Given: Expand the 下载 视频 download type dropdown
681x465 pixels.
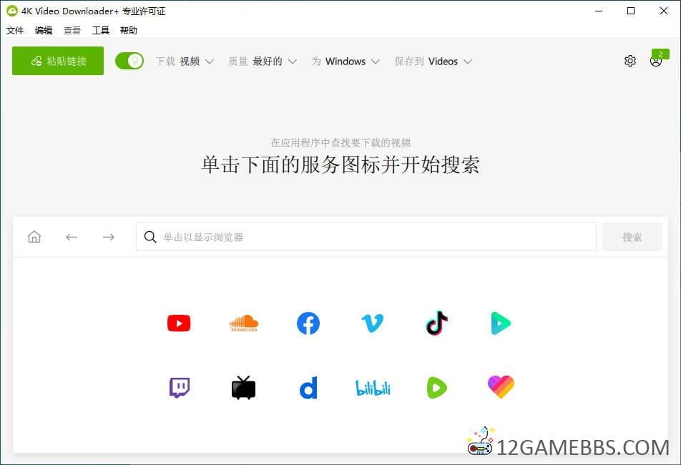Looking at the screenshot, I should coord(185,62).
